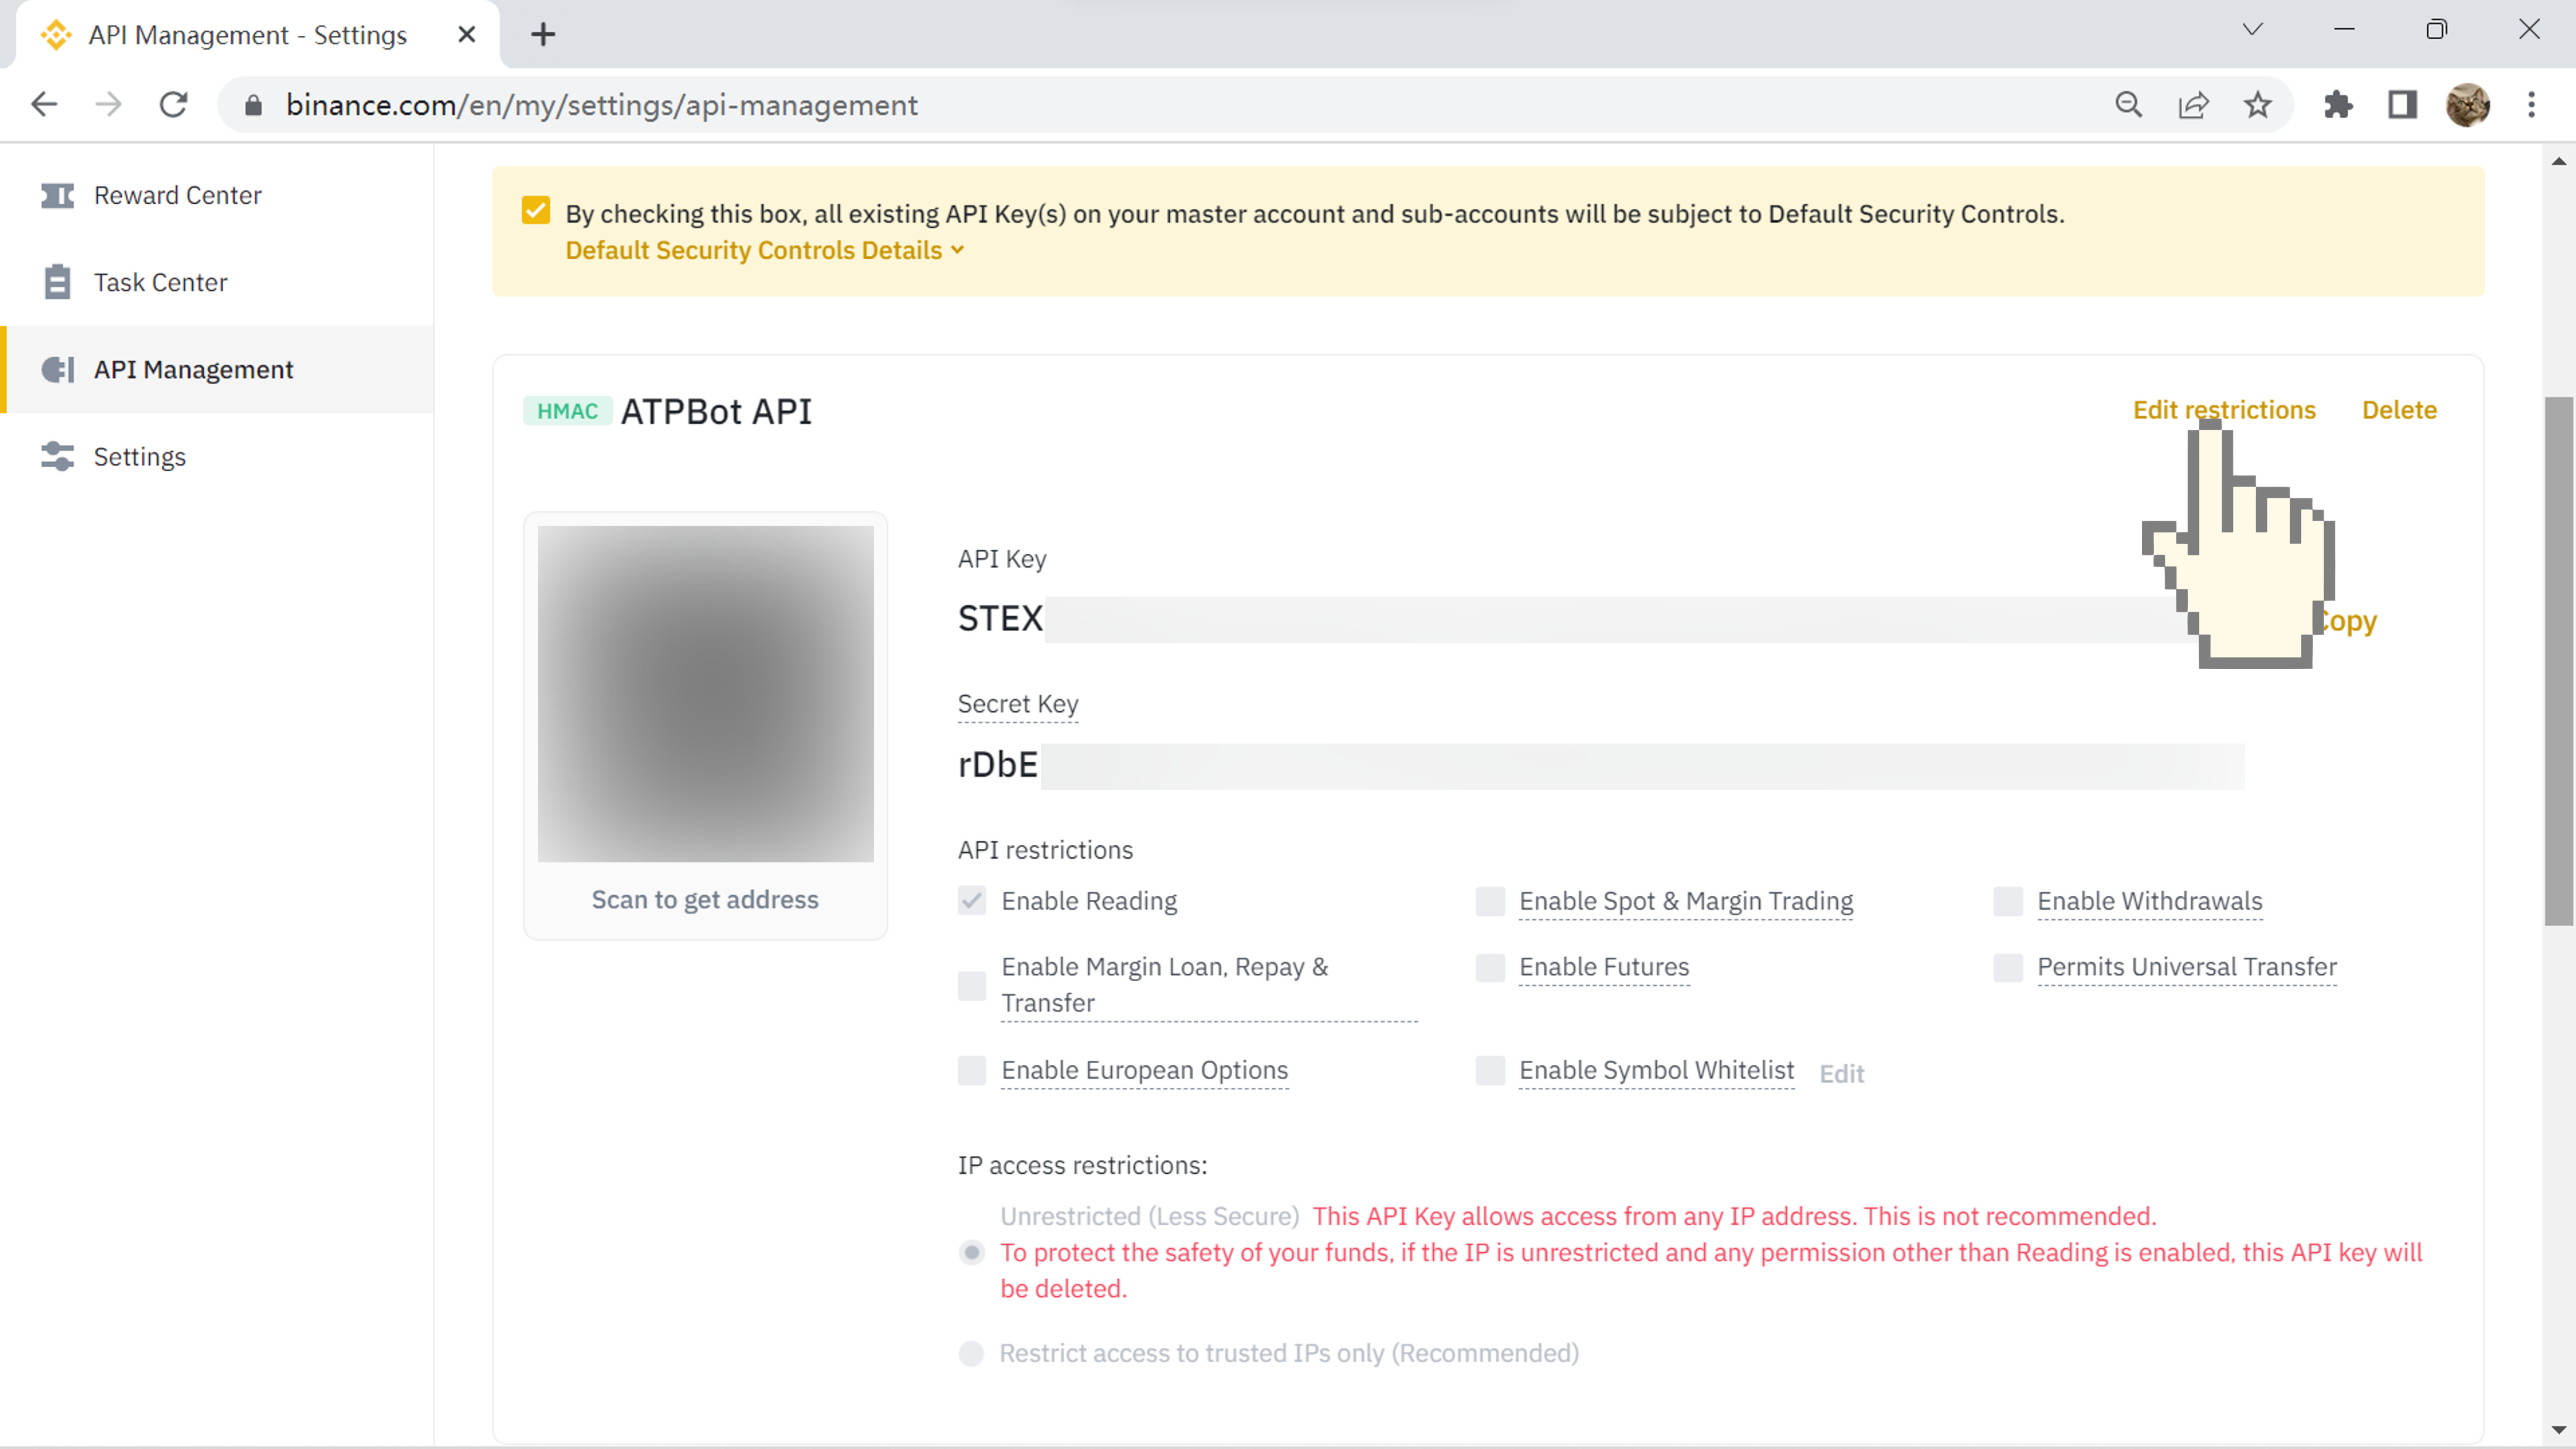
Task: Click the scrollbar down arrow
Action: click(x=2558, y=1429)
